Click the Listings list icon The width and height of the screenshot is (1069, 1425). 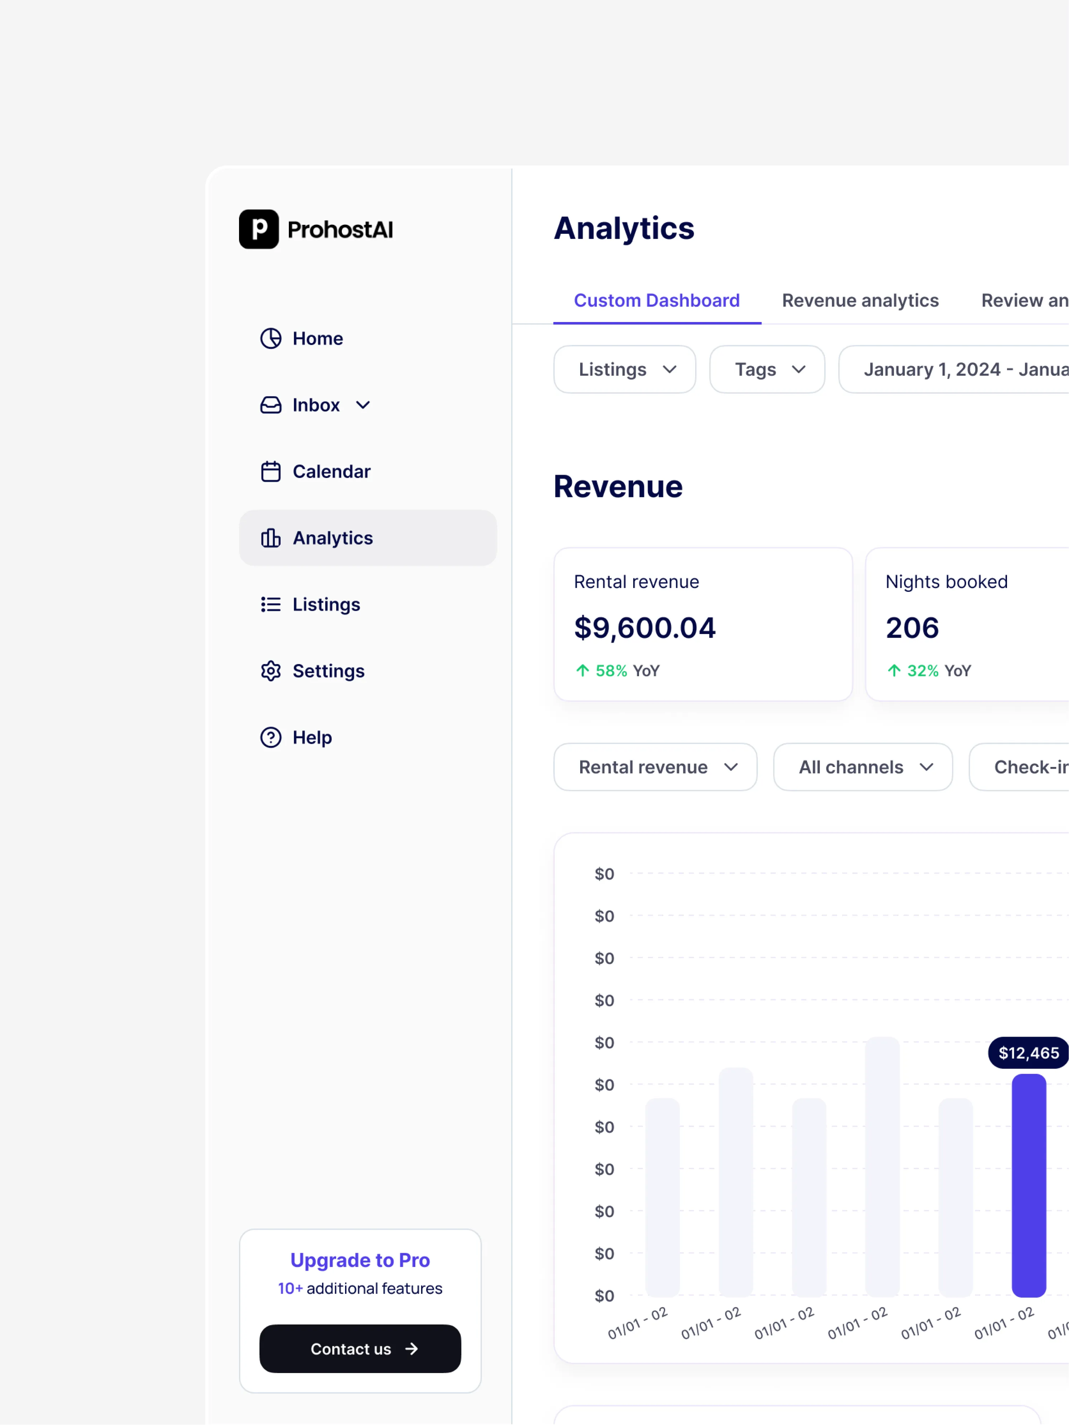click(271, 604)
